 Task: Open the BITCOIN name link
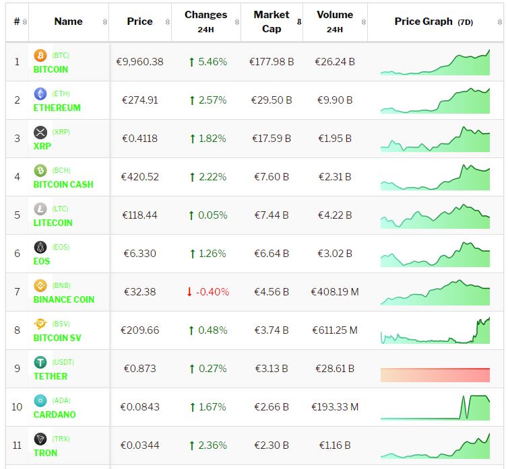pyautogui.click(x=51, y=69)
